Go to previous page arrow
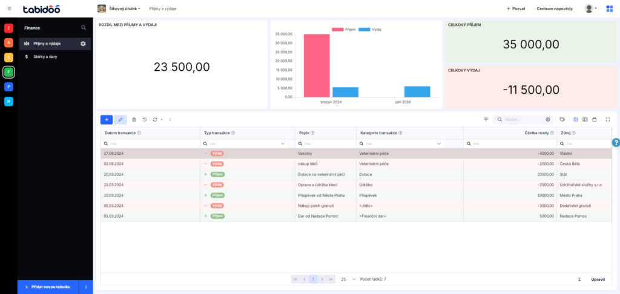The height and width of the screenshot is (294, 620). (x=305, y=279)
